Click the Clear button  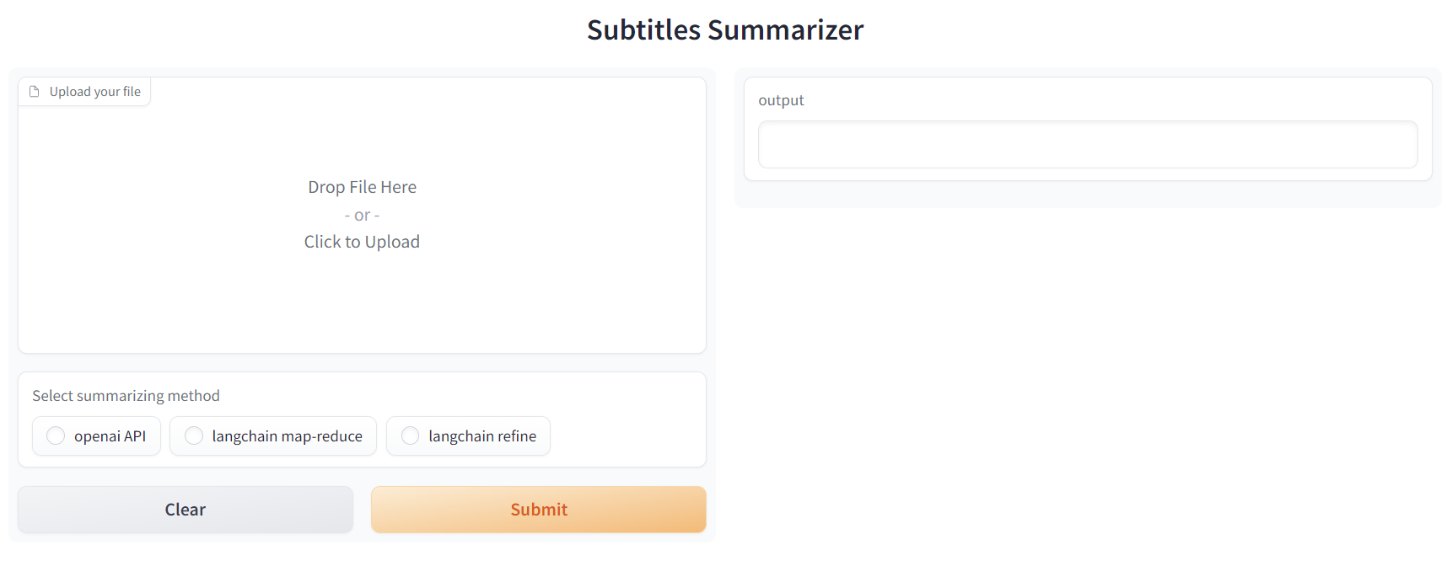point(186,510)
